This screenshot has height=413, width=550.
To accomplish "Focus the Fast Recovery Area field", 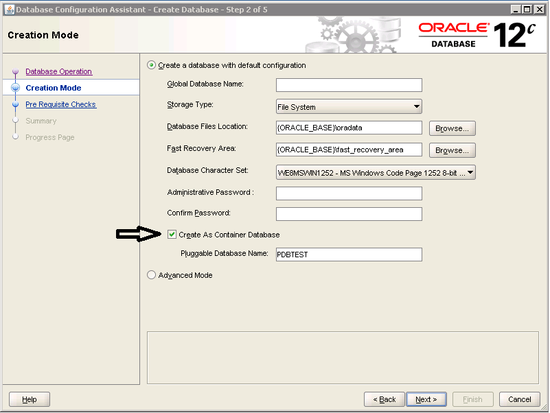I will pos(349,150).
